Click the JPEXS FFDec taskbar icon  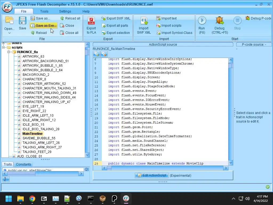pos(126,199)
